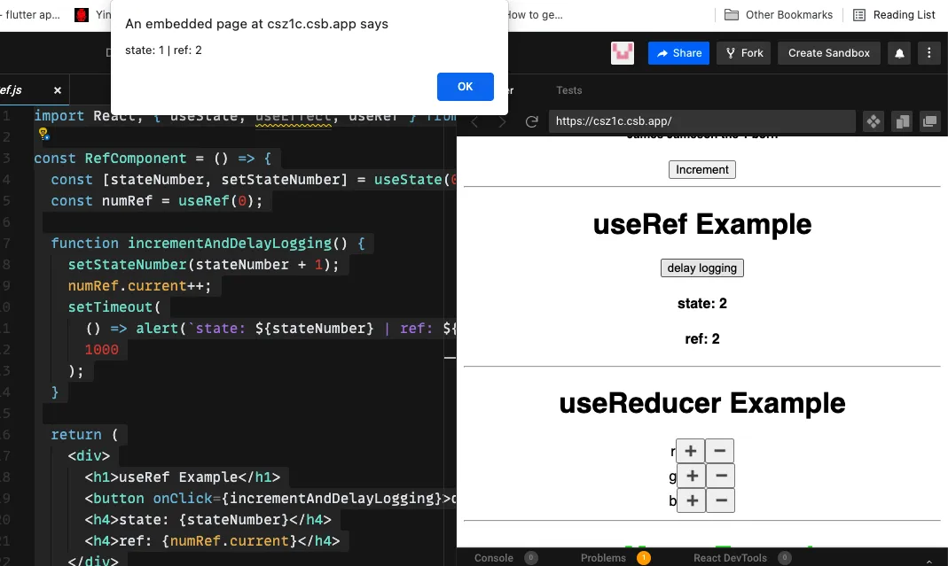The height and width of the screenshot is (566, 948).
Task: Refresh the preview page
Action: point(531,121)
